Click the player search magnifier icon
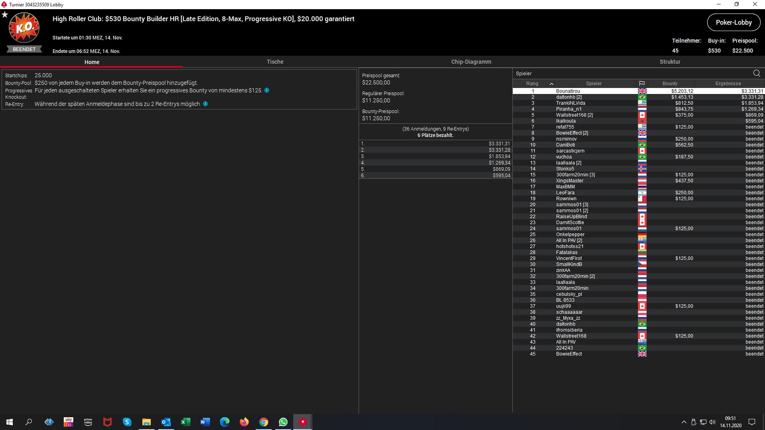The height and width of the screenshot is (430, 765). click(x=757, y=73)
